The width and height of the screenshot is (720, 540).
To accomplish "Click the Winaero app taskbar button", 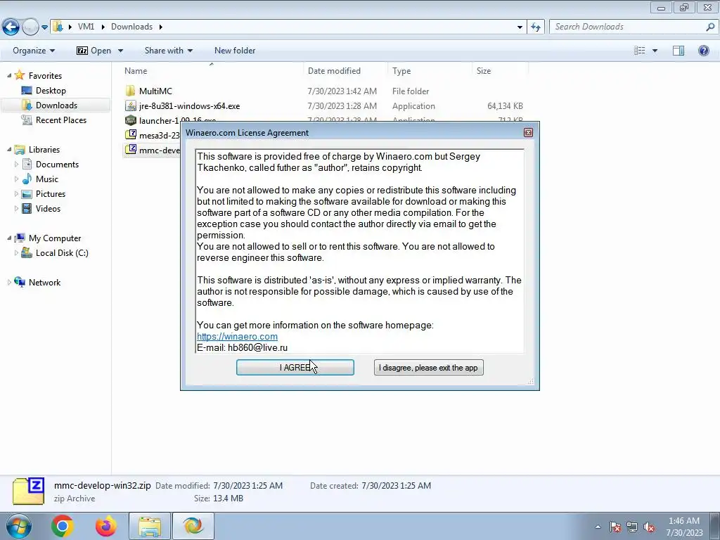I will [x=193, y=526].
